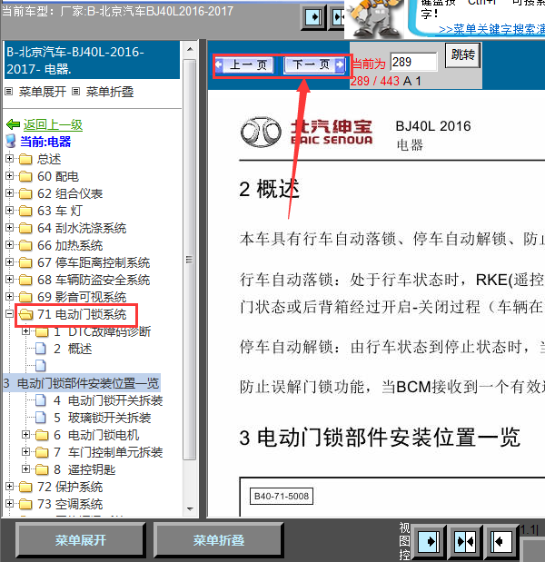Click the open folder icon of 71 电动门锁系统
Screen dimensions: 545x562
tap(25, 314)
